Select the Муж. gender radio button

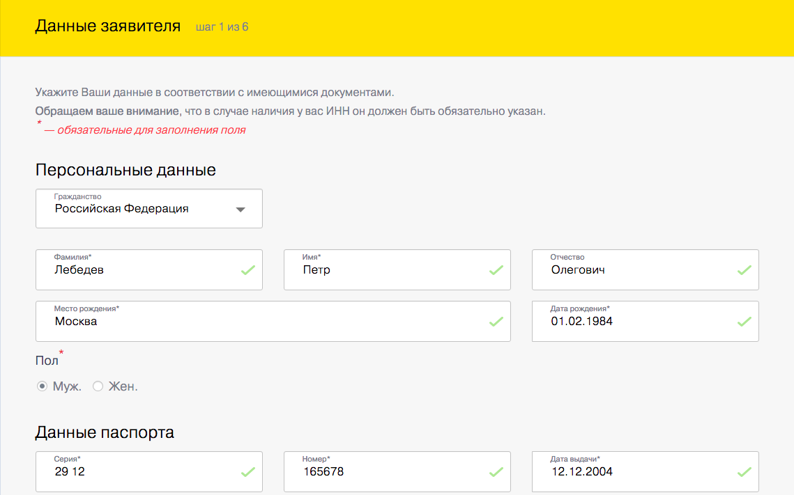pos(42,386)
